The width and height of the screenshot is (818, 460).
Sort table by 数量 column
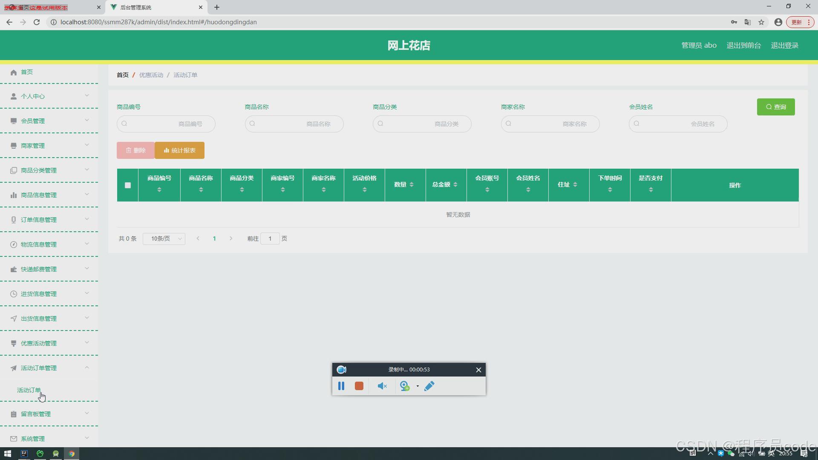click(412, 184)
